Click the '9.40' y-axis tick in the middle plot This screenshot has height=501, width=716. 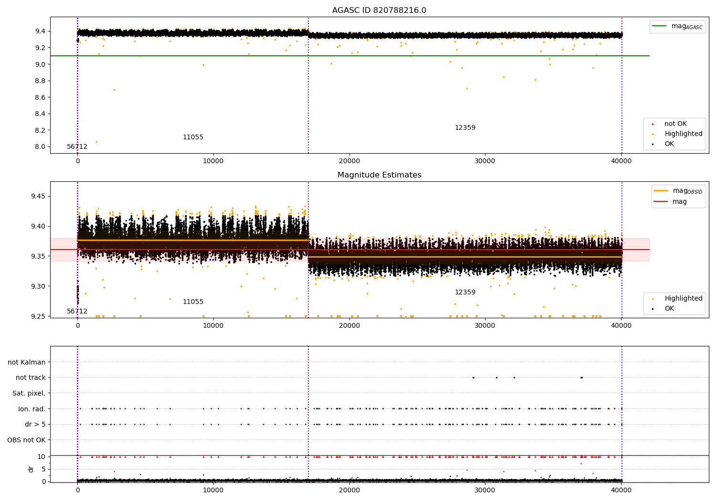coord(39,226)
